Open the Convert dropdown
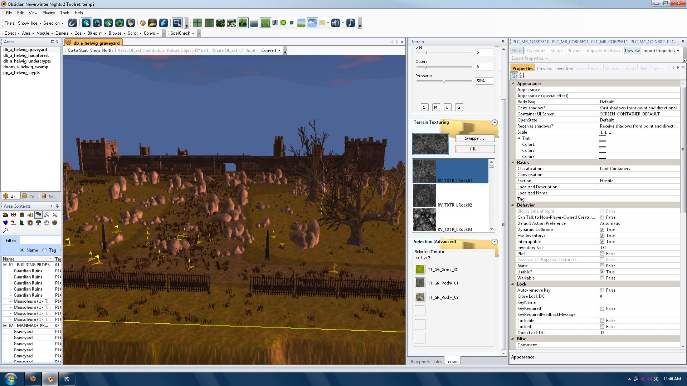This screenshot has width=687, height=386. point(271,50)
